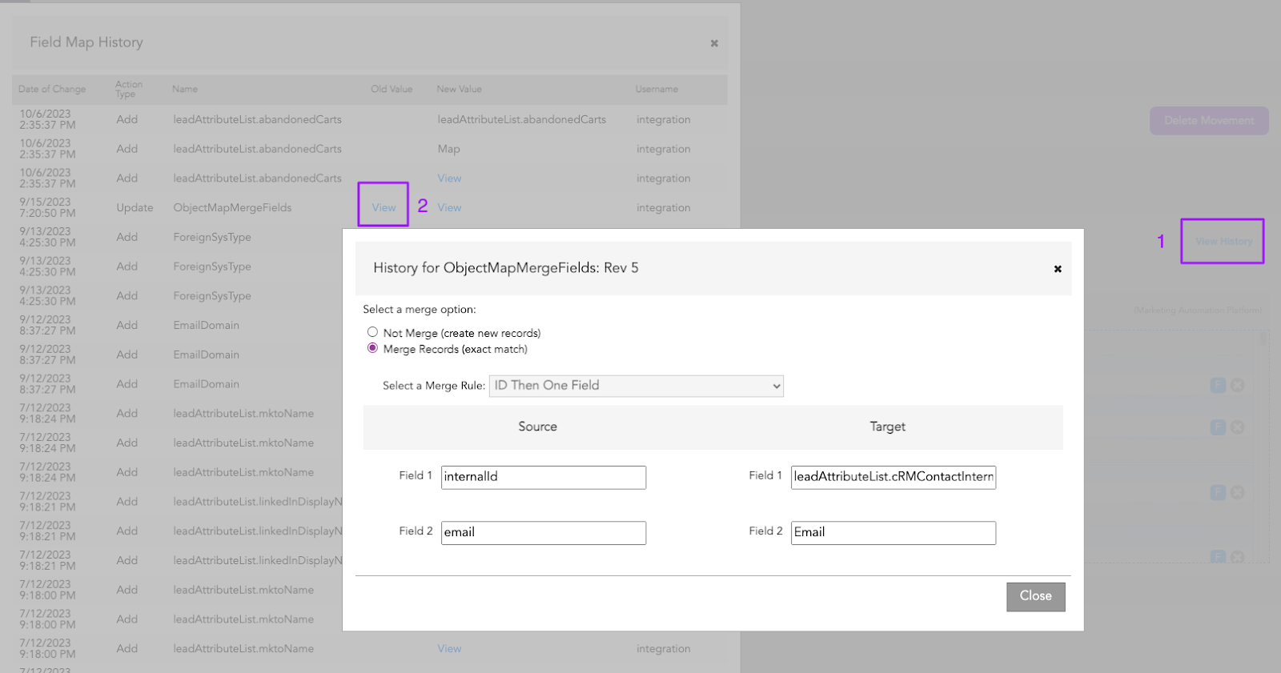Click the Source Field 1 internalId input
The image size is (1281, 673).
pos(544,477)
